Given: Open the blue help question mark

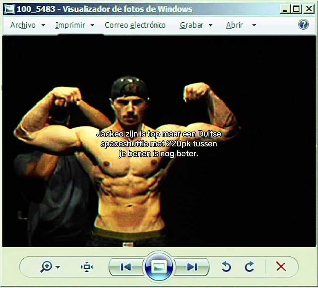Looking at the screenshot, I should click(x=304, y=25).
